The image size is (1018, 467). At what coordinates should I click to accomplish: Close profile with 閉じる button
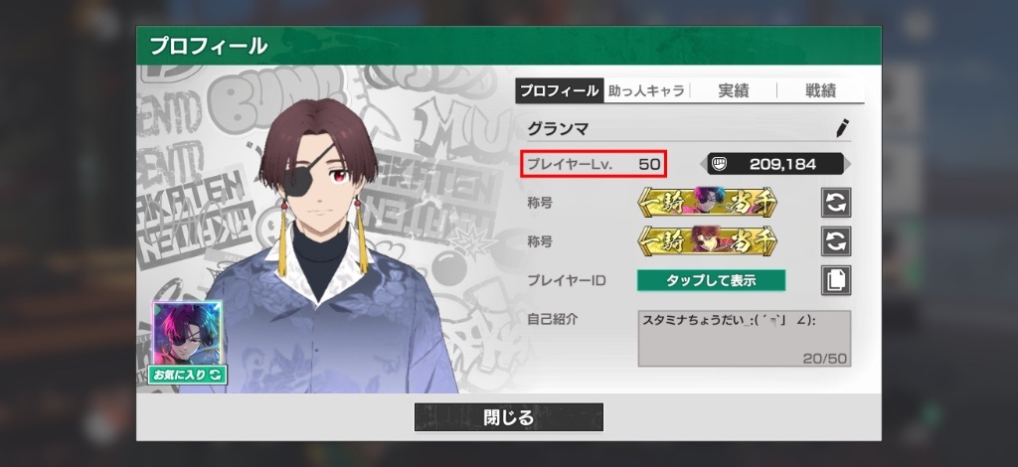pos(509,417)
